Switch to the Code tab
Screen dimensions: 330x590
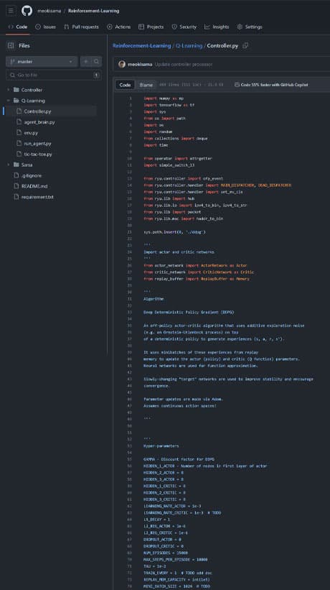tap(18, 27)
